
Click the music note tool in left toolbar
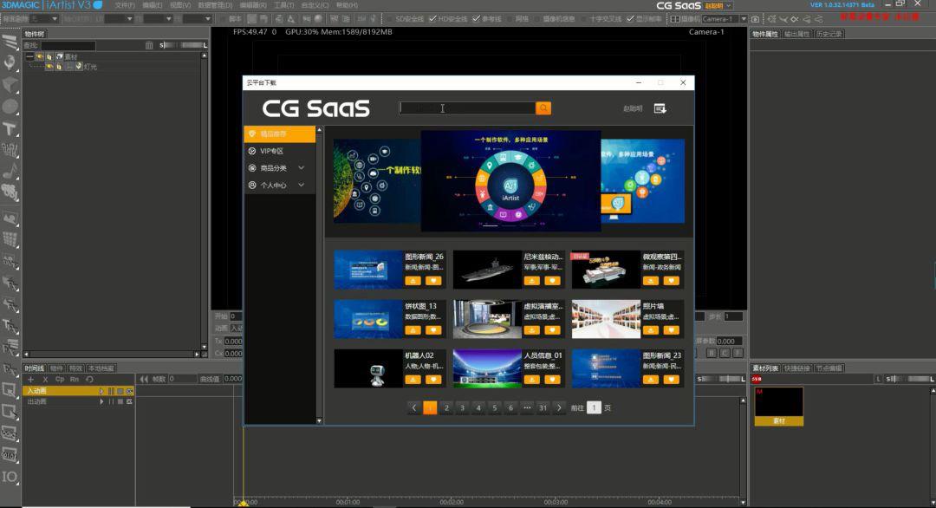[x=10, y=172]
